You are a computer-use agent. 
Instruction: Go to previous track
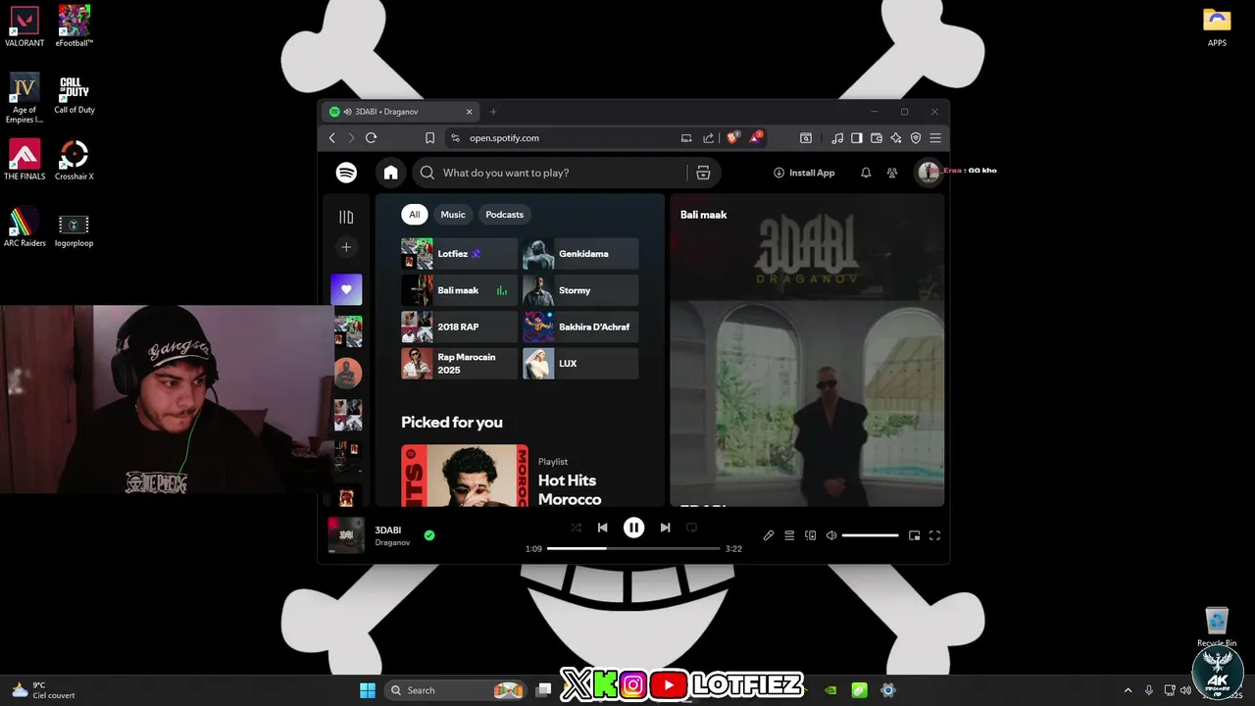603,528
